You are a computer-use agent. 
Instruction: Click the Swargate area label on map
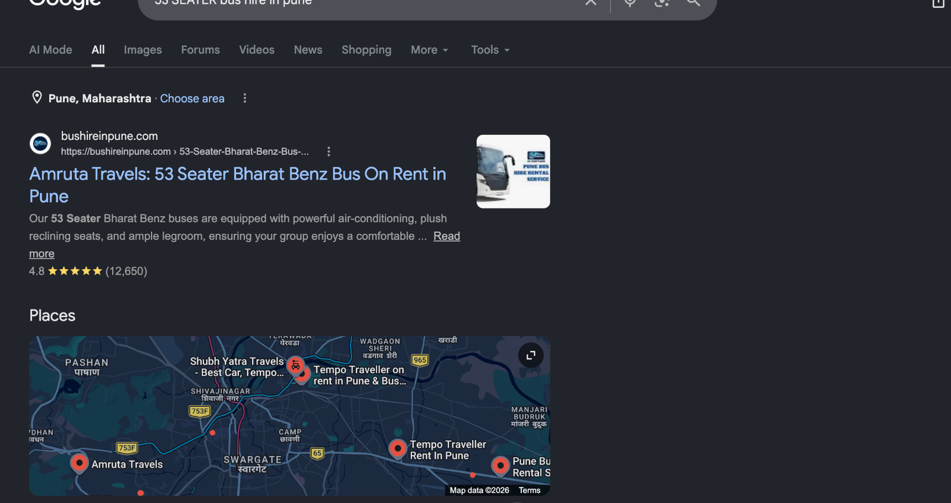(x=253, y=464)
